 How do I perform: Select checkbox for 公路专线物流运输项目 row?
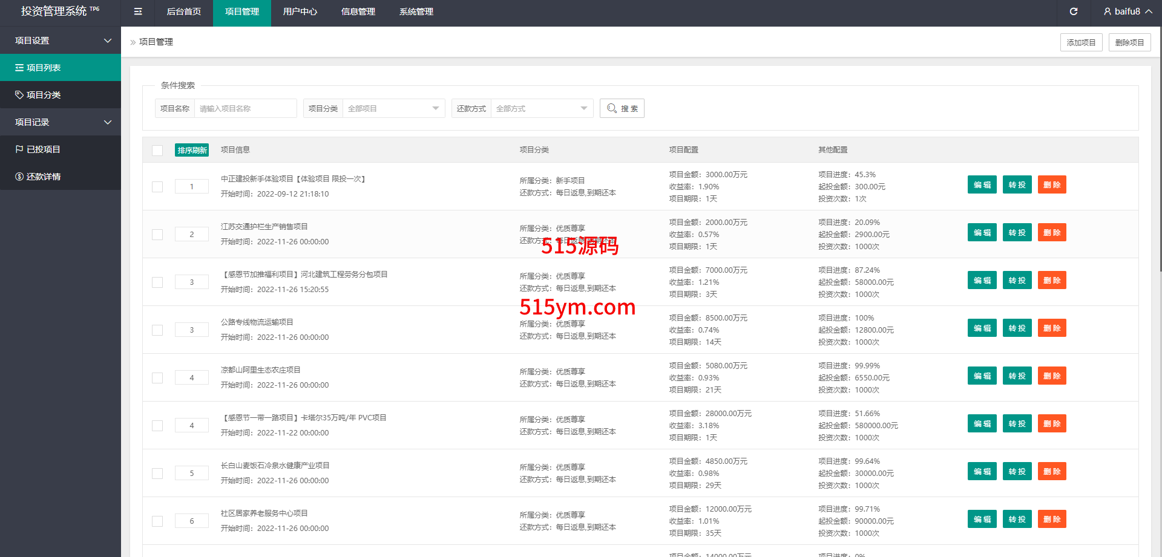click(157, 330)
